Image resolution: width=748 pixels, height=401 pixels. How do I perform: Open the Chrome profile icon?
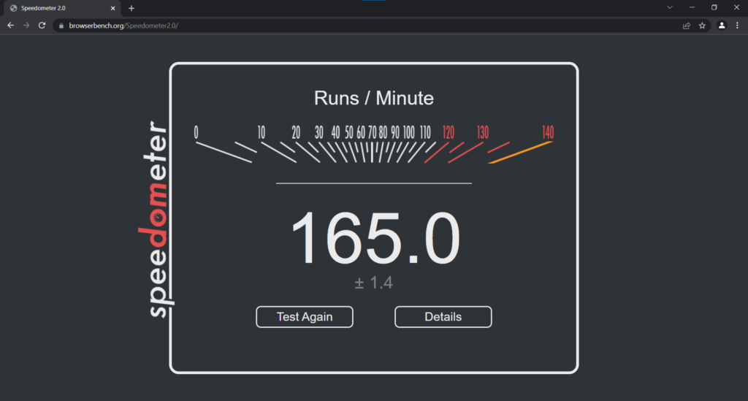point(722,26)
